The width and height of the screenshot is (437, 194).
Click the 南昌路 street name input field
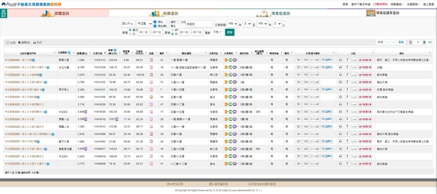[x=199, y=24]
